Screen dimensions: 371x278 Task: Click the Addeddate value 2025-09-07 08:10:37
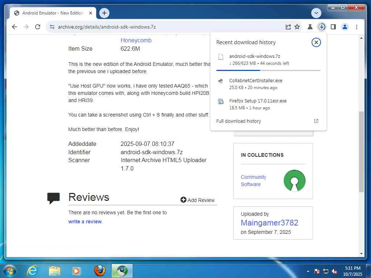147,144
